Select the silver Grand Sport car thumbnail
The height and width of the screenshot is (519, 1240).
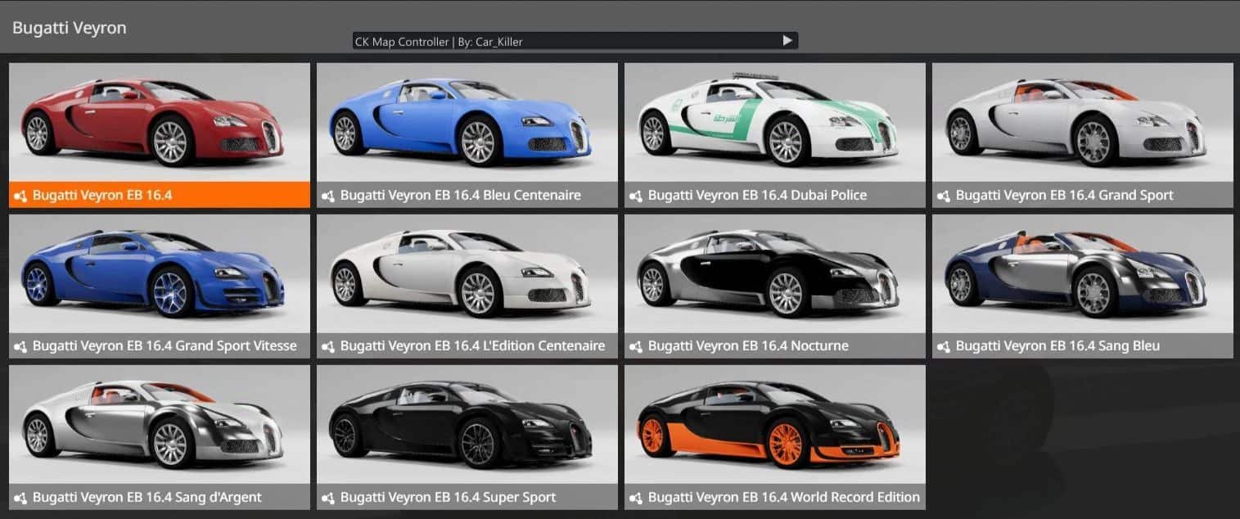pyautogui.click(x=1082, y=122)
